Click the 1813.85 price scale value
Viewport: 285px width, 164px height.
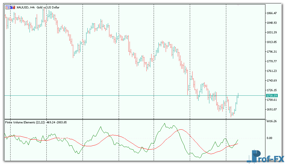(271, 42)
